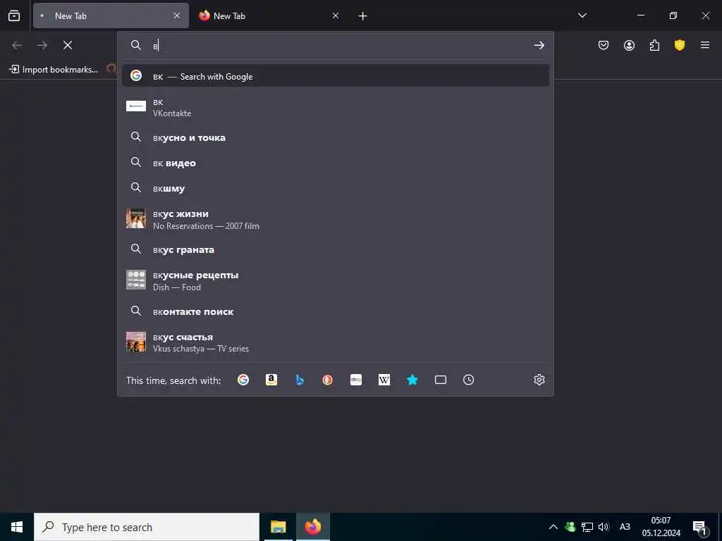This screenshot has width=722, height=541.
Task: Search in History using clock icon
Action: 468,380
